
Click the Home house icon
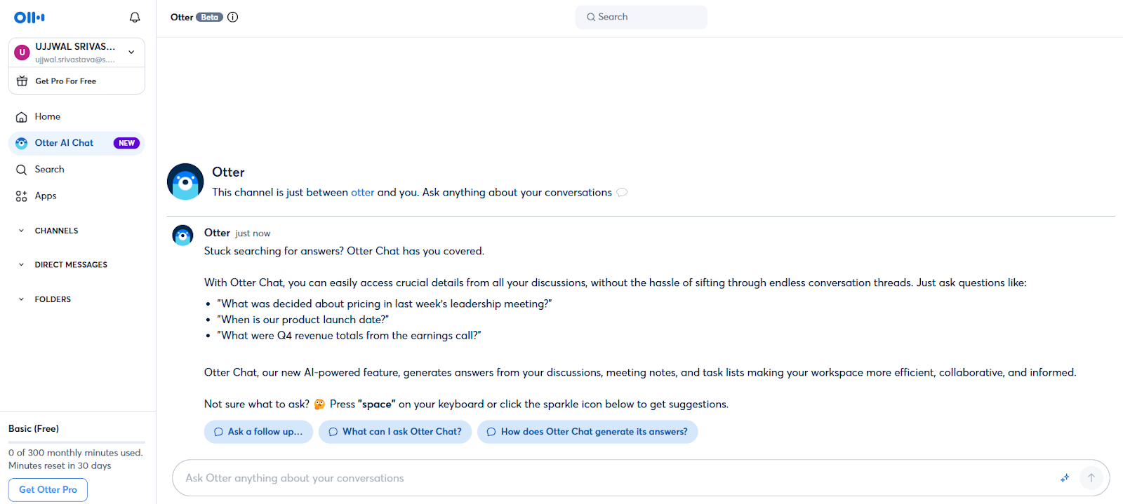coord(22,117)
